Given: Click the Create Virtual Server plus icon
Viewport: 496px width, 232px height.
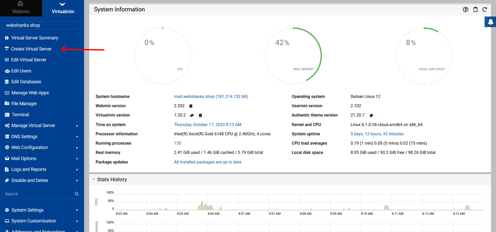Looking at the screenshot, I should click(7, 49).
